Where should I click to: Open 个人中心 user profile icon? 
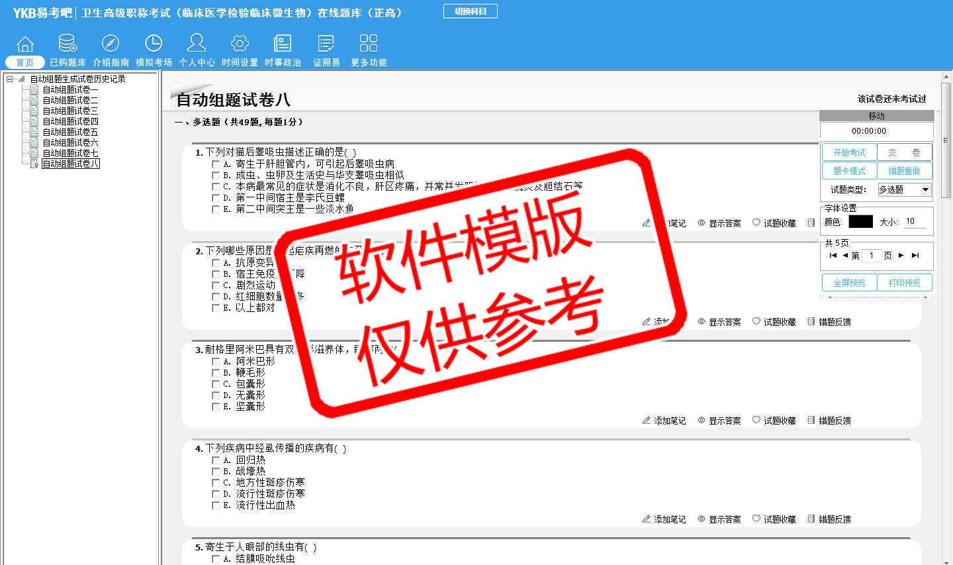tap(197, 44)
